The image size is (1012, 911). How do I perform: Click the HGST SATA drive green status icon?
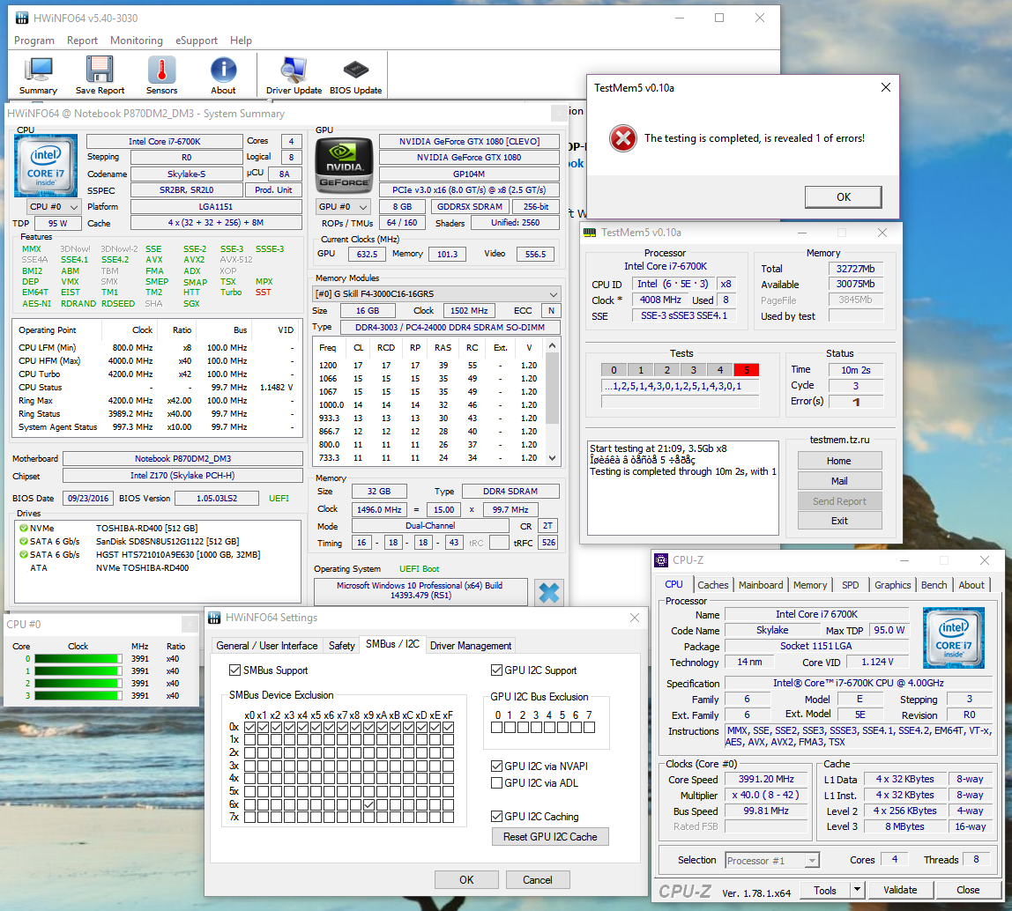click(23, 554)
